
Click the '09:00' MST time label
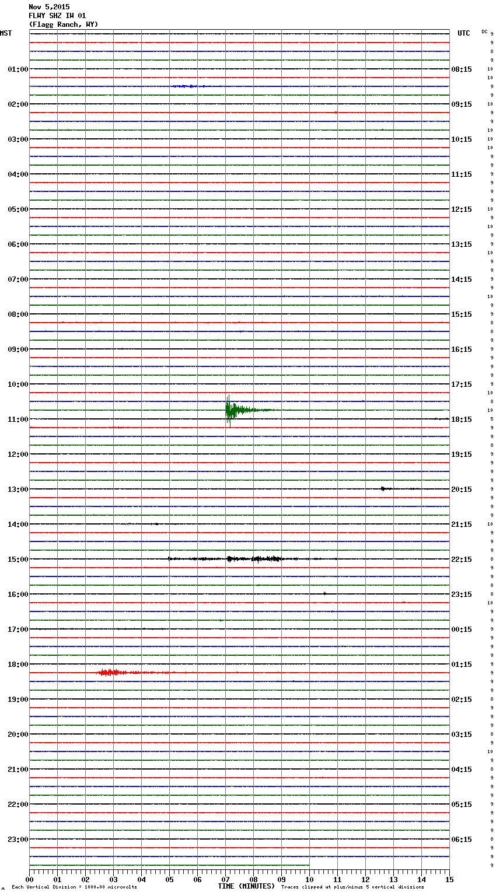pyautogui.click(x=18, y=349)
